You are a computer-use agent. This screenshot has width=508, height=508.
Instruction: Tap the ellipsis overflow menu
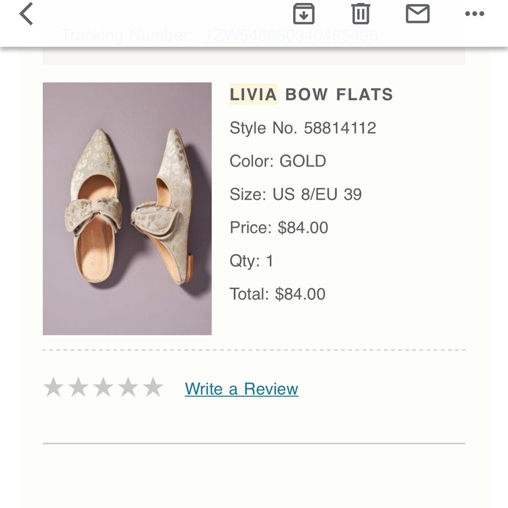pyautogui.click(x=475, y=14)
